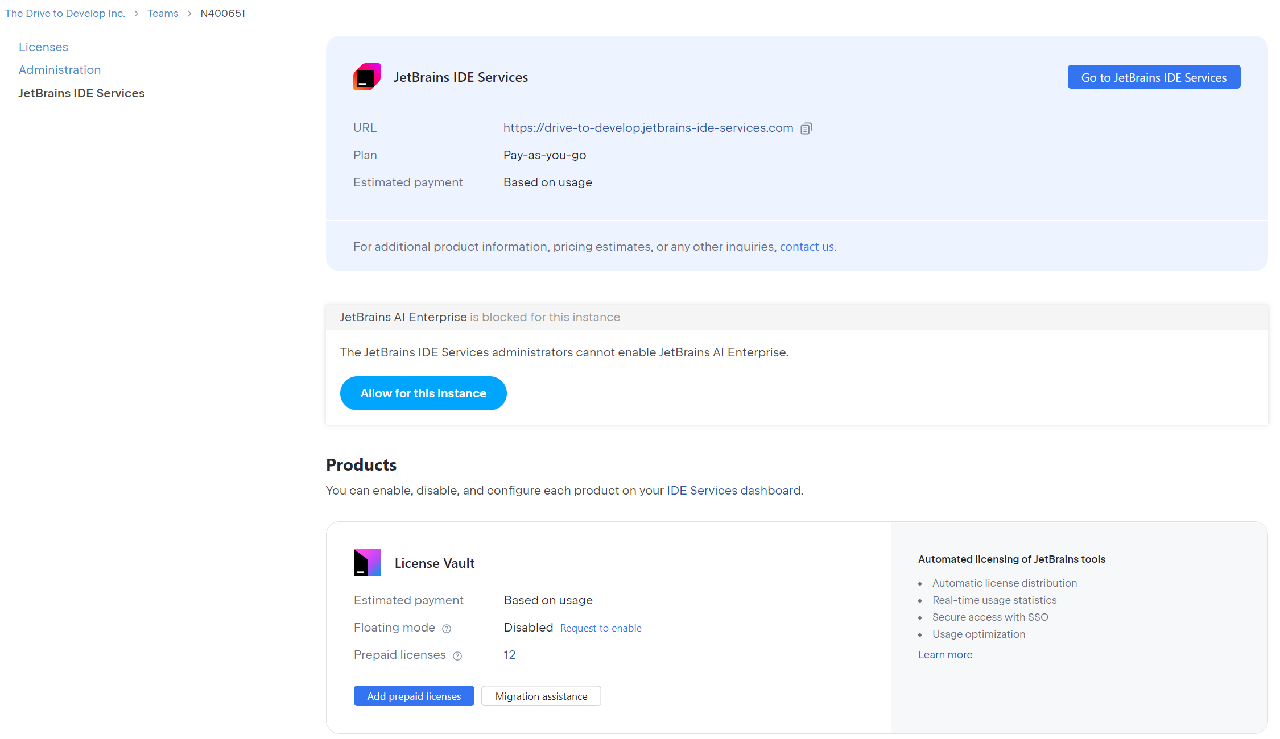This screenshot has width=1280, height=739.
Task: Select the Licenses menu item
Action: tap(42, 45)
